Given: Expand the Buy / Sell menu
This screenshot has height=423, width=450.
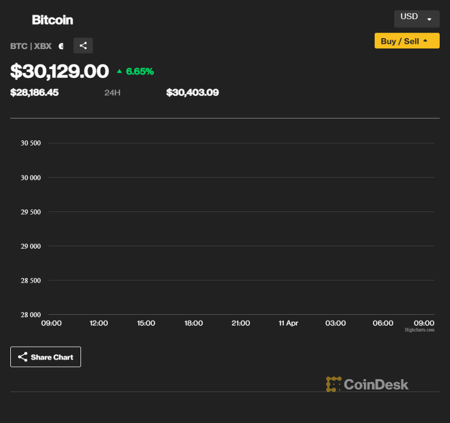Looking at the screenshot, I should [x=407, y=41].
